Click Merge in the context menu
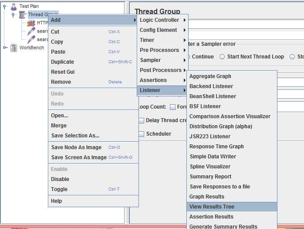 pyautogui.click(x=93, y=126)
